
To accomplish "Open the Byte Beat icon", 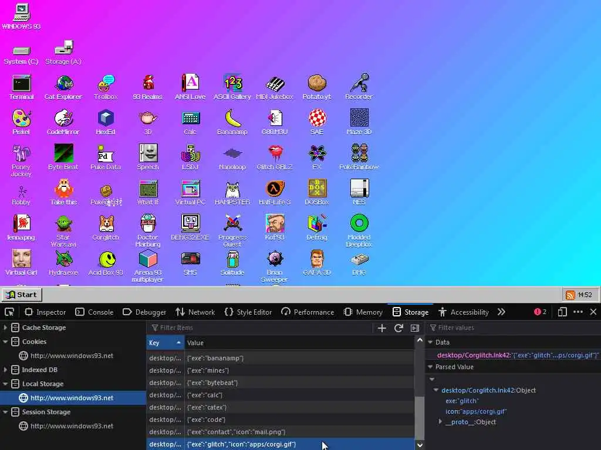I will tap(63, 157).
